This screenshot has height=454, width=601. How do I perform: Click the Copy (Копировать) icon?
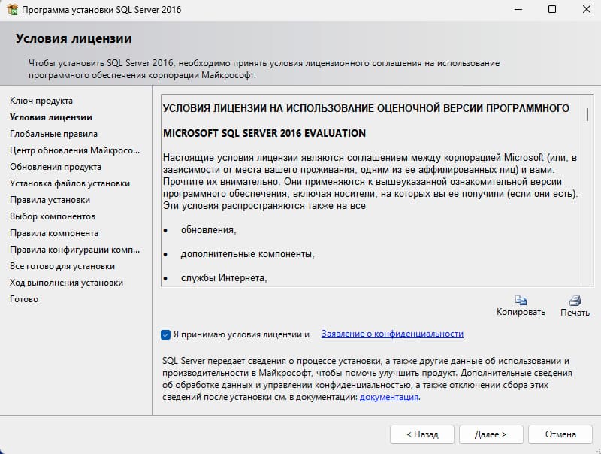pyautogui.click(x=521, y=300)
